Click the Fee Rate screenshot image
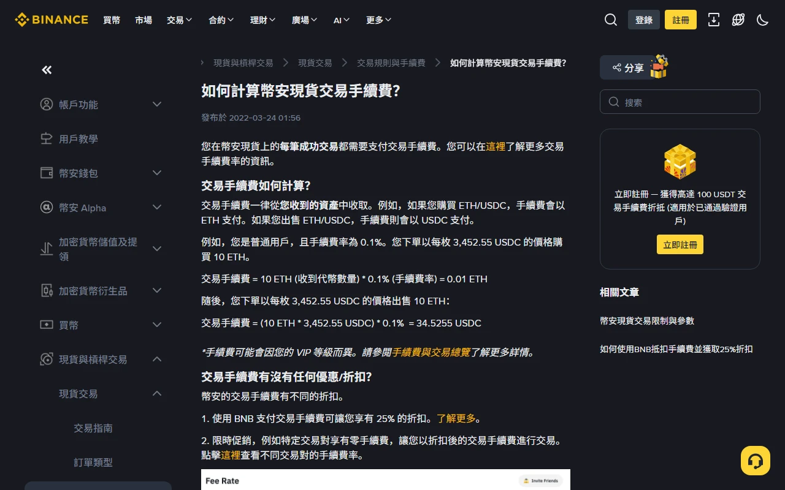785x490 pixels. coord(386,480)
